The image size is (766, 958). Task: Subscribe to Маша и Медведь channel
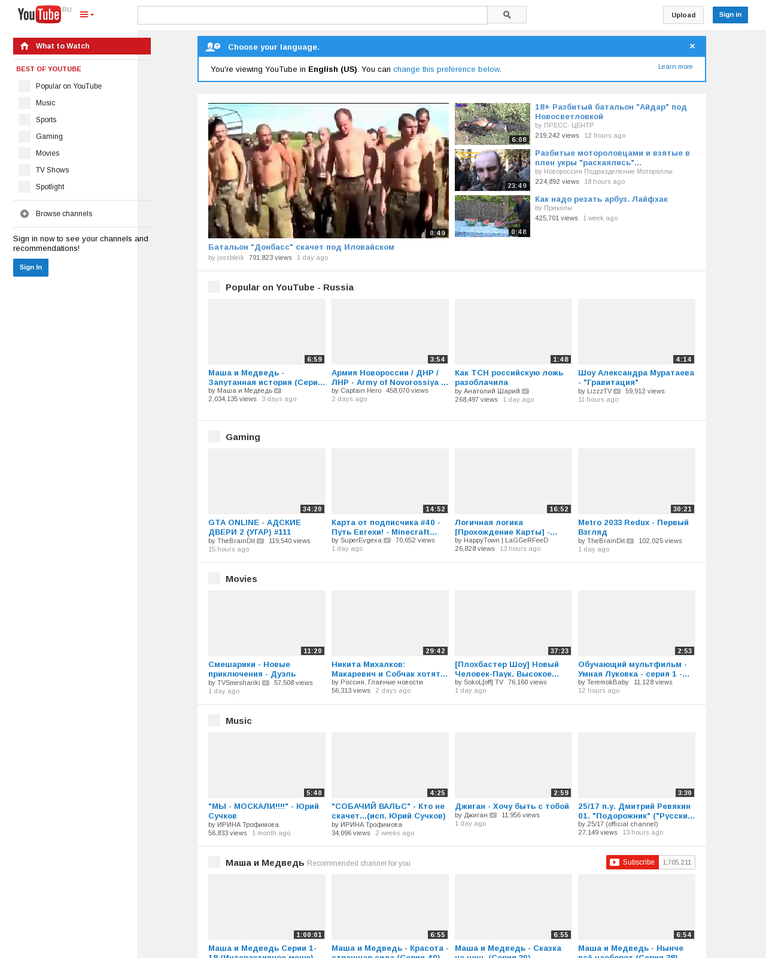click(633, 862)
